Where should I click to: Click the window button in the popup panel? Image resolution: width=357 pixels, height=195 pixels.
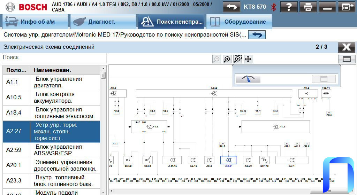(324, 79)
